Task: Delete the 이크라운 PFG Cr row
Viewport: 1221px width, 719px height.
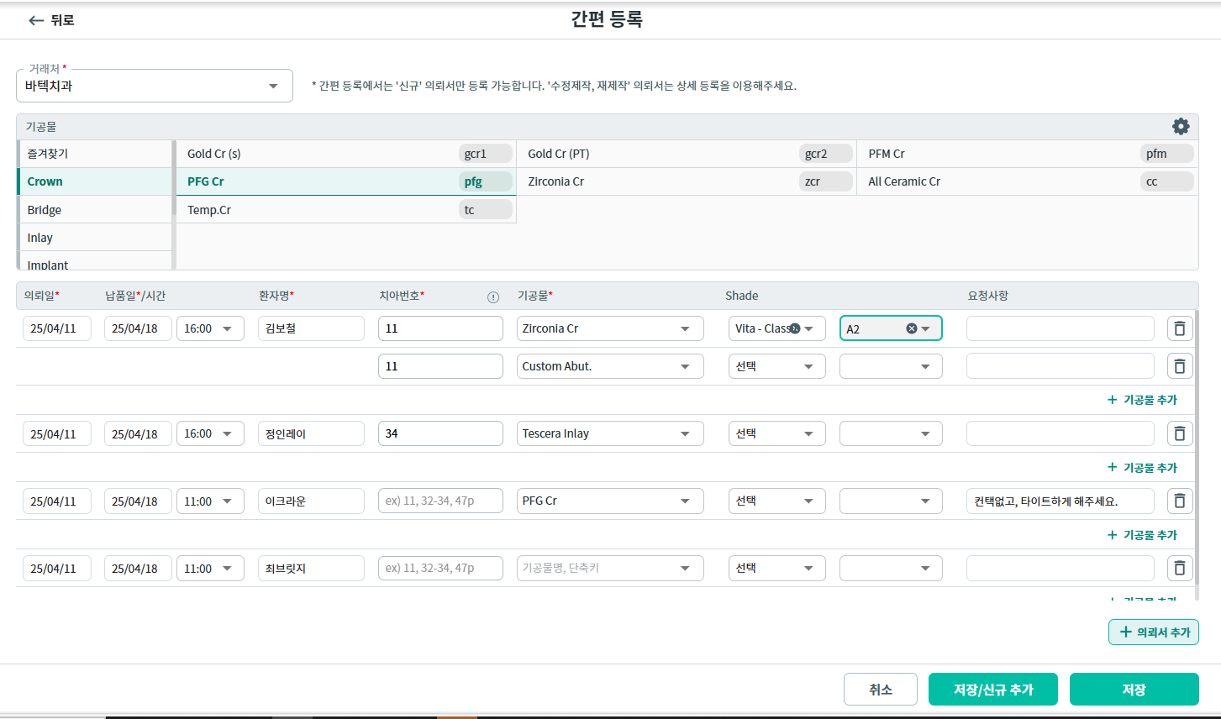Action: pos(1180,501)
